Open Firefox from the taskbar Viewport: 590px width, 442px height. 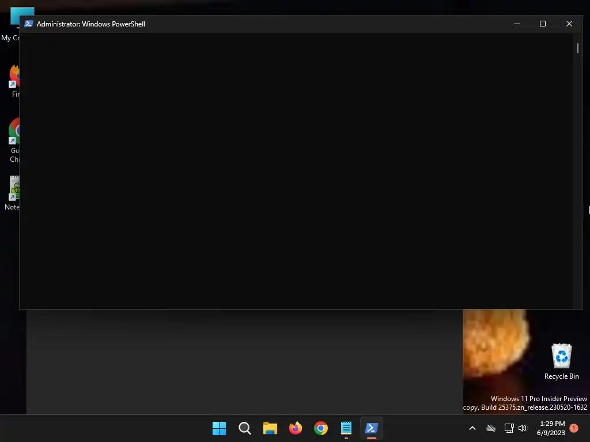[296, 428]
